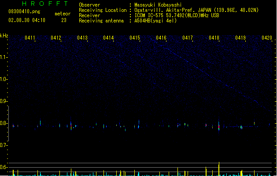Image resolution: width=277 pixels, height=176 pixels.
Task: Click the Receiving Location label
Action: click(103, 10)
